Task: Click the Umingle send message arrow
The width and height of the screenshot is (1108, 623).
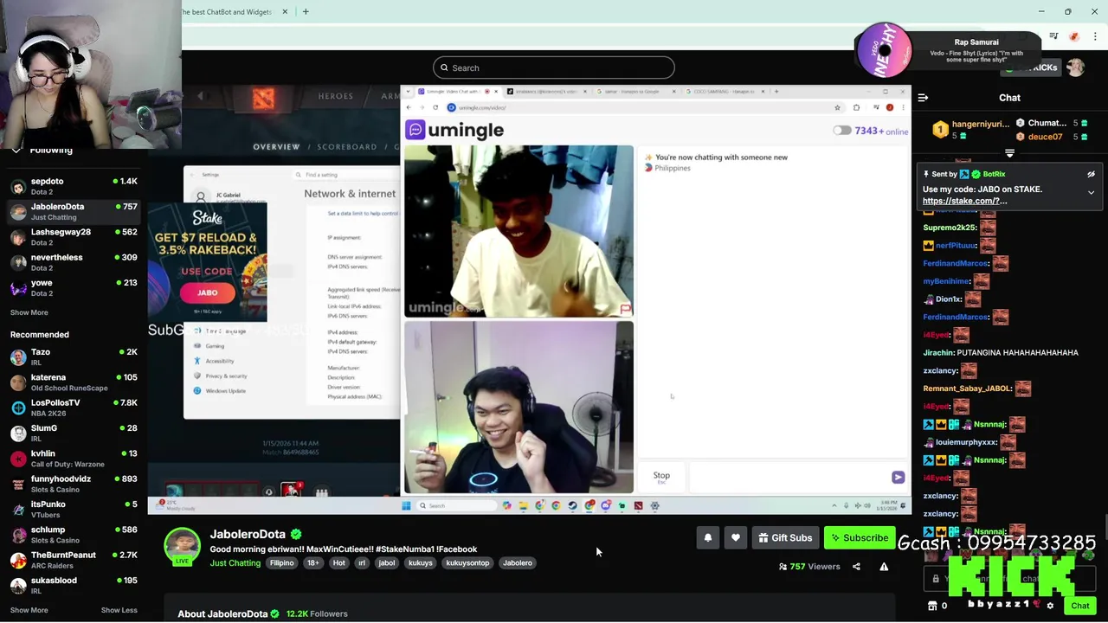Action: tap(898, 478)
